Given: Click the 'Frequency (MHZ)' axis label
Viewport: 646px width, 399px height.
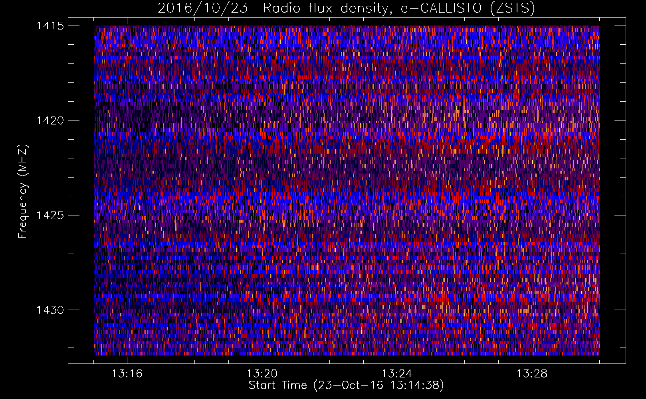Looking at the screenshot, I should coord(23,191).
